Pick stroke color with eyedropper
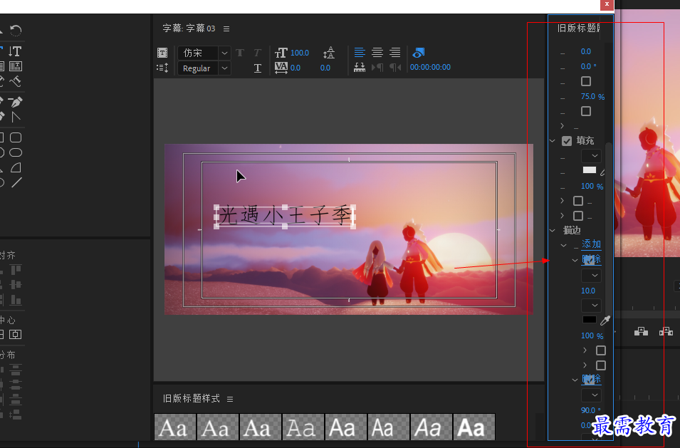This screenshot has height=448, width=680. 605,321
